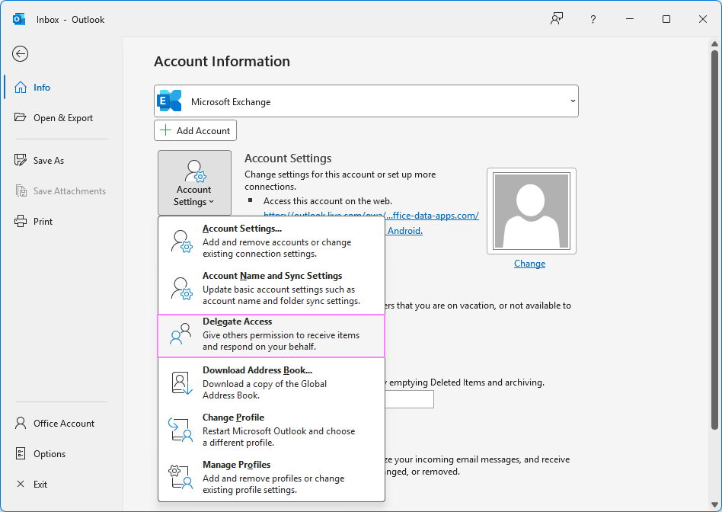
Task: Select Manage Profiles menu entry
Action: (x=271, y=477)
